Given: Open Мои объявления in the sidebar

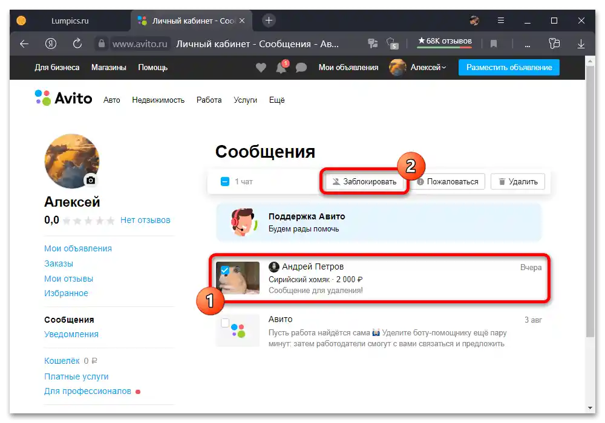Looking at the screenshot, I should coord(78,248).
